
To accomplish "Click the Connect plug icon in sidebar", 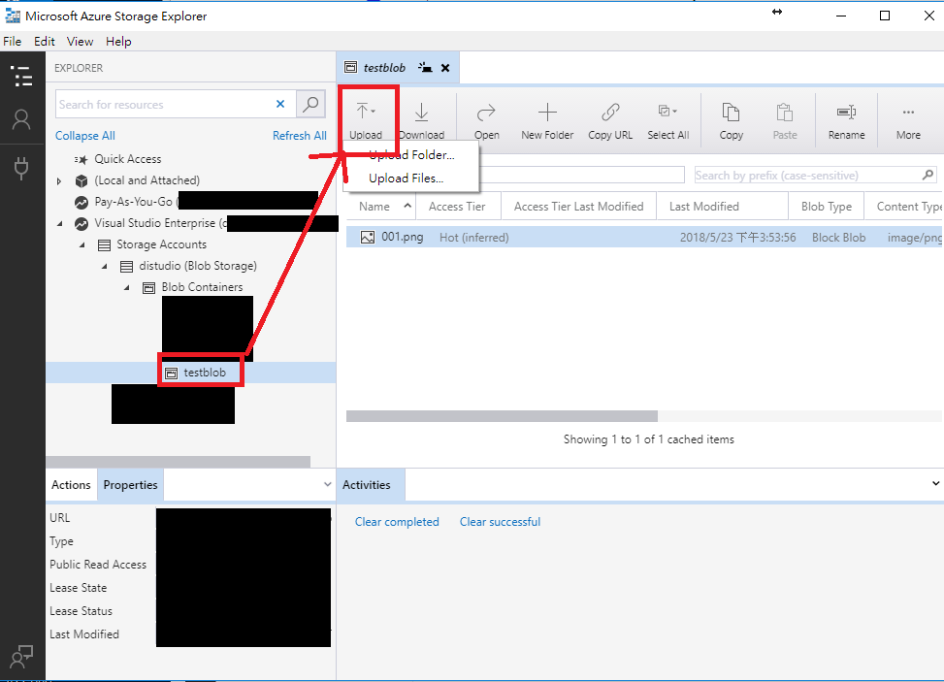I will [x=21, y=168].
